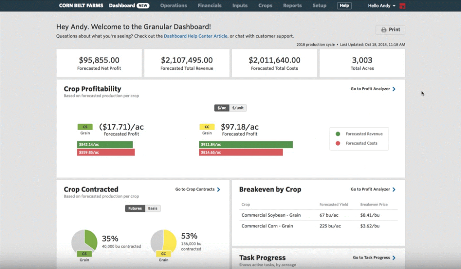This screenshot has height=269, width=461.
Task: Select the Futures option in Crop Contracted
Action: 135,209
